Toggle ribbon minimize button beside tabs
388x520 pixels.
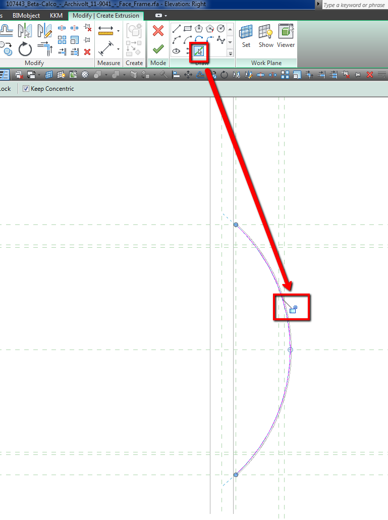pyautogui.click(x=159, y=16)
